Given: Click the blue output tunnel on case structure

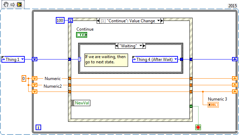Looking at the screenshot, I should coord(181,59).
